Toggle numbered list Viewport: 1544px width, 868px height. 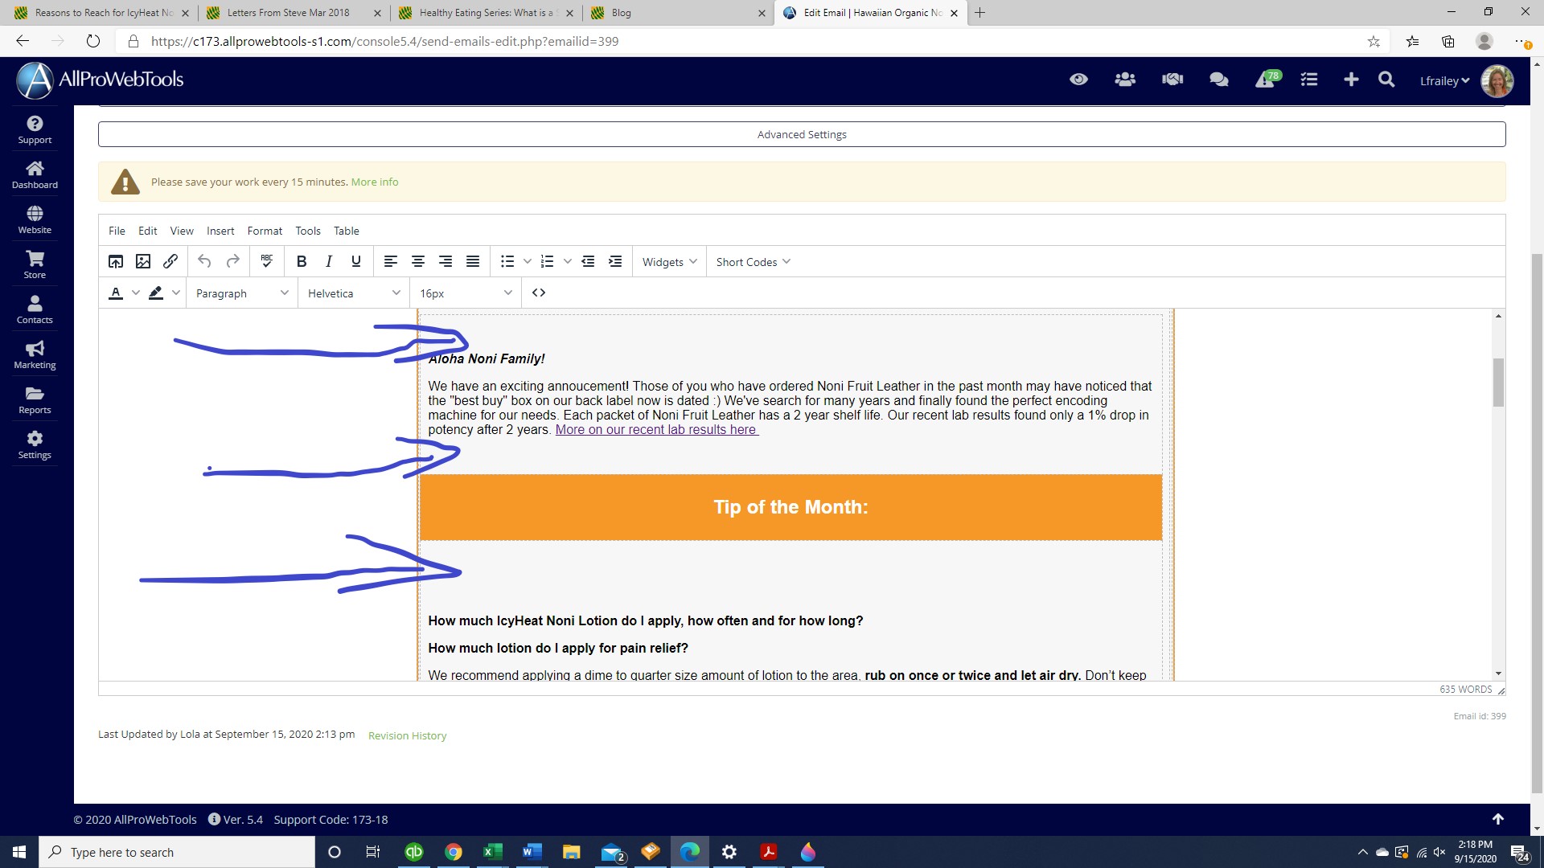coord(548,261)
